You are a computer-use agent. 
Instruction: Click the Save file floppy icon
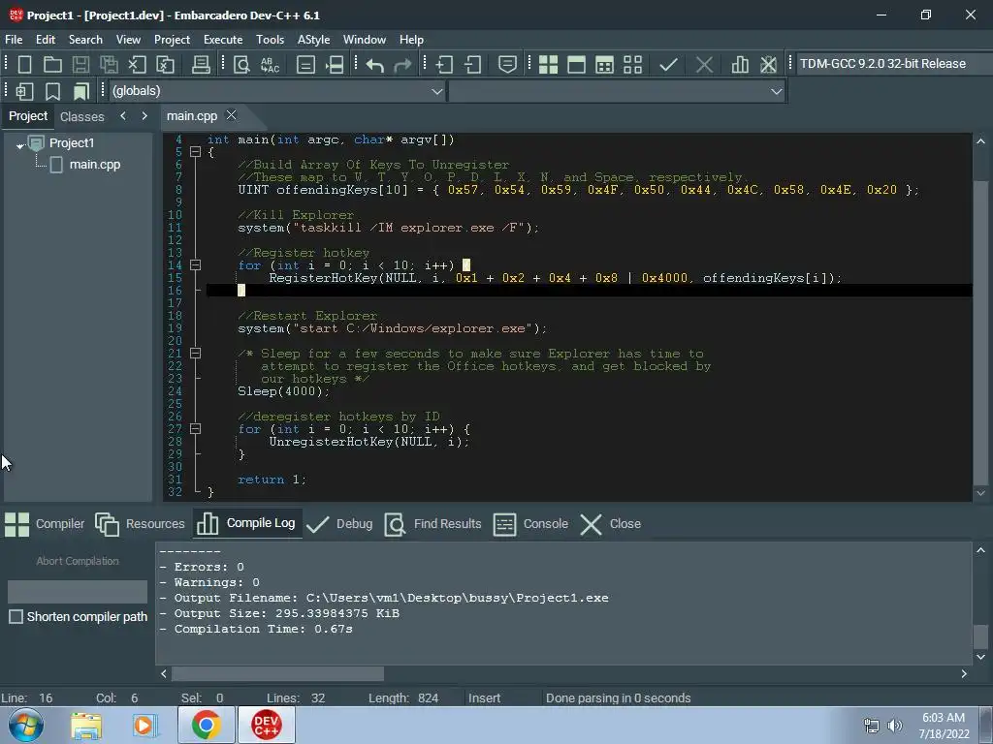[80, 64]
